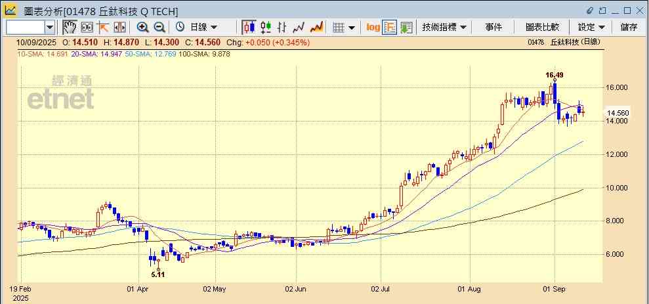Switch to line chart type
Image resolution: width=649 pixels, height=304 pixels.
tap(299, 28)
